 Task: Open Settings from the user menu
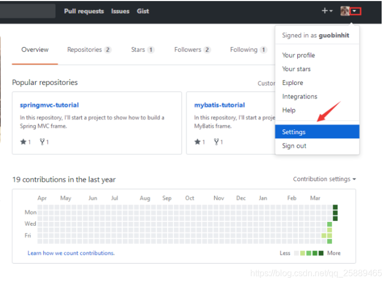tap(317, 131)
